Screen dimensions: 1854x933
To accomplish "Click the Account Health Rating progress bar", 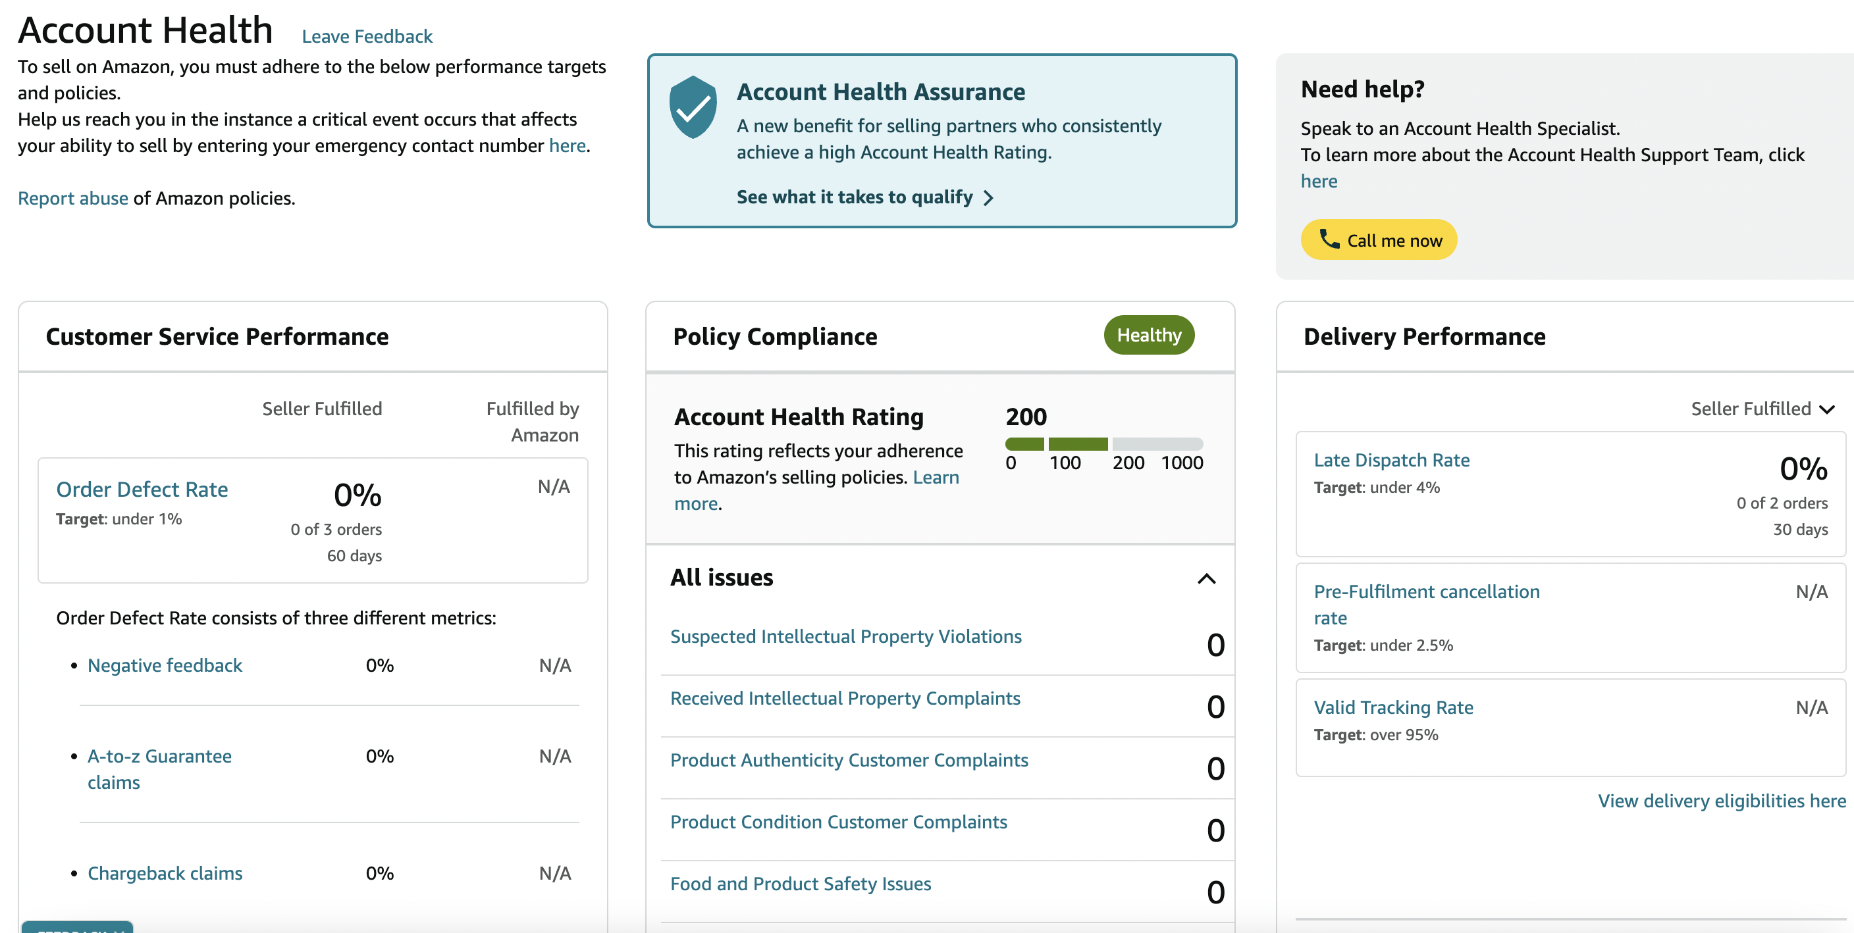I will [x=1103, y=444].
